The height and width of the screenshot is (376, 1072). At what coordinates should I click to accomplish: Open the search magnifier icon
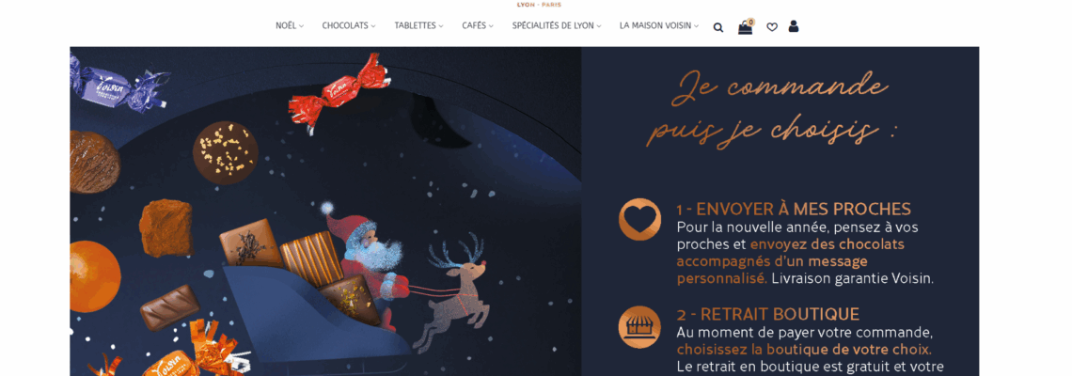point(717,27)
